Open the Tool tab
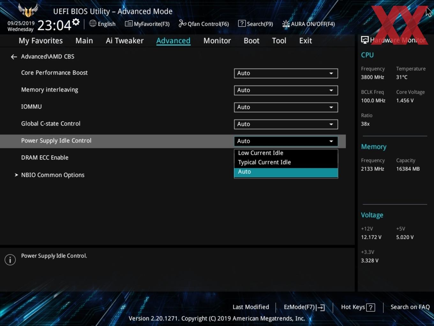This screenshot has height=326, width=434. (x=279, y=41)
